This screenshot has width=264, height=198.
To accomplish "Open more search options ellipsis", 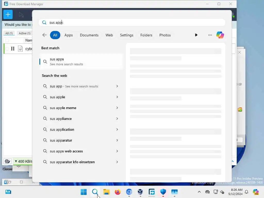I will click(x=210, y=35).
